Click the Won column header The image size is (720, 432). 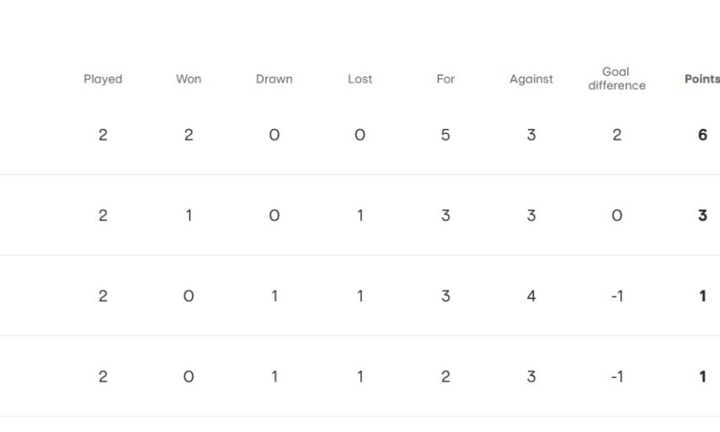coord(189,79)
